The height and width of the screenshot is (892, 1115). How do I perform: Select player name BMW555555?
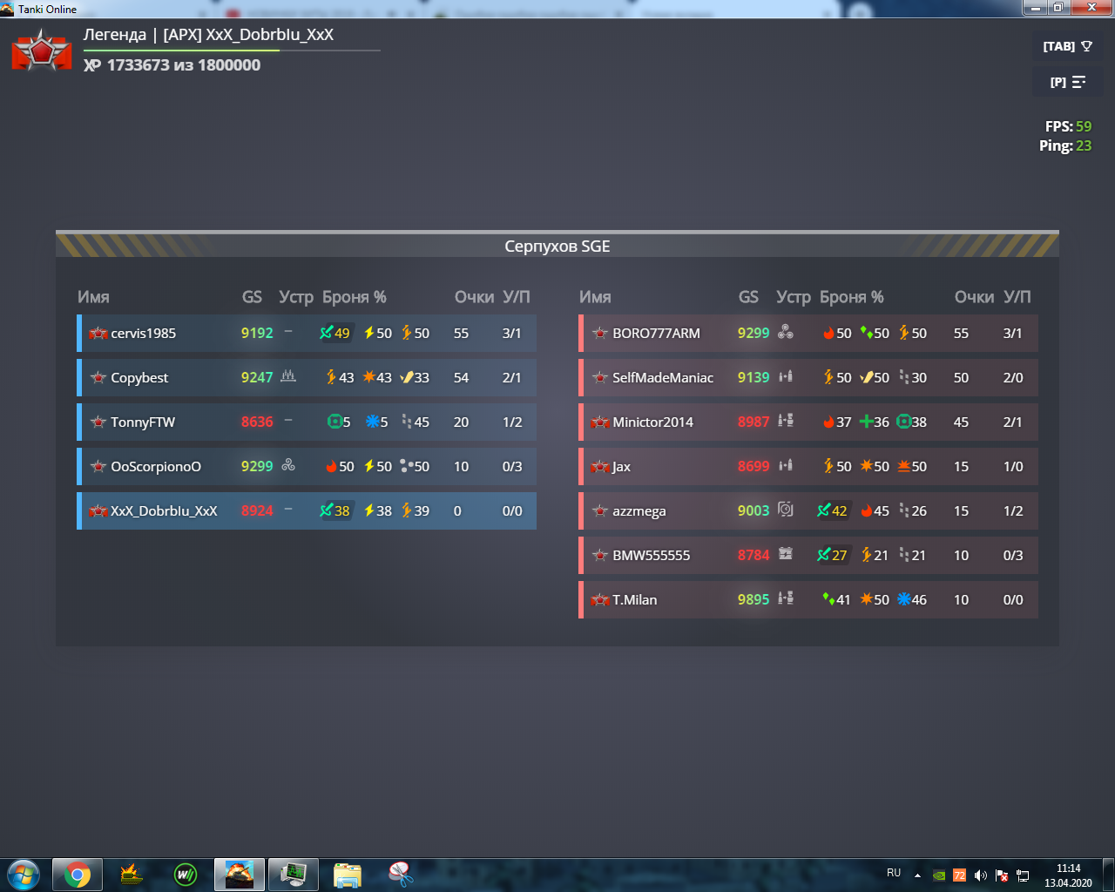(x=652, y=555)
